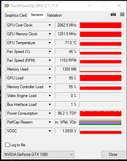Screen dimensions: 127x161
Task: Select the Sensors tab
Action: pyautogui.click(x=37, y=15)
